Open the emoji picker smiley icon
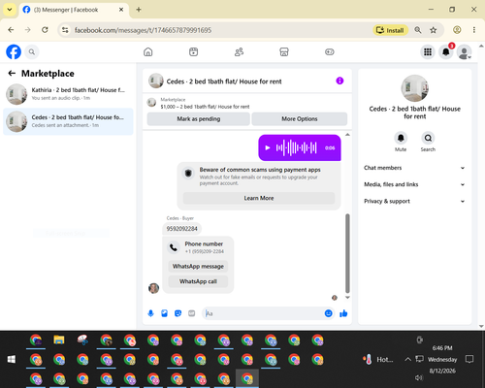Screen dimensions: 485x388 pyautogui.click(x=328, y=313)
